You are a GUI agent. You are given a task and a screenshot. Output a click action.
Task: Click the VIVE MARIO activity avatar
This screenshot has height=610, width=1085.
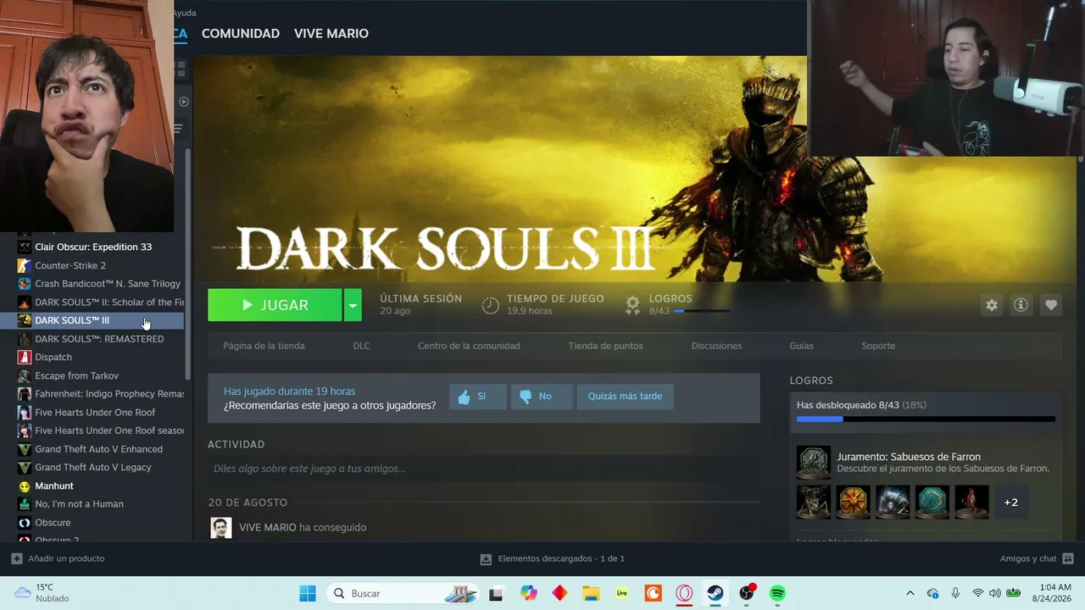click(221, 528)
